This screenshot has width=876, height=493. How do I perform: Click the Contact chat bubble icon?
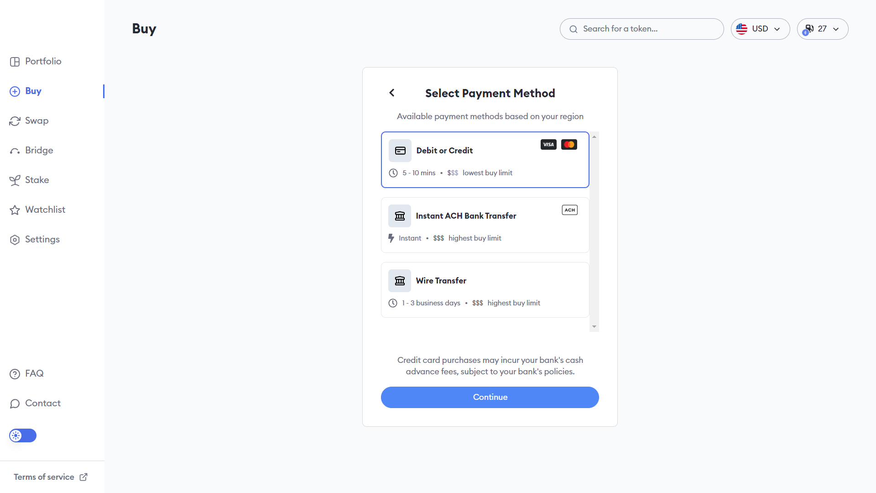click(x=15, y=404)
